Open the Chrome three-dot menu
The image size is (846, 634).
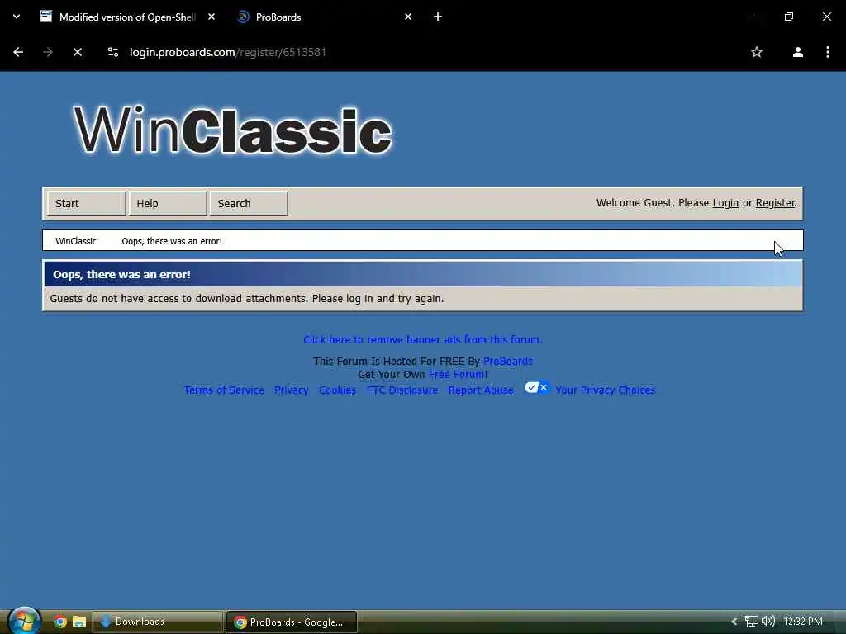(x=828, y=52)
